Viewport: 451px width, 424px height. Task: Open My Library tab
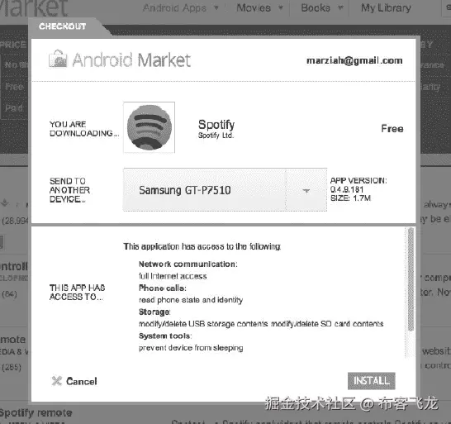point(386,7)
